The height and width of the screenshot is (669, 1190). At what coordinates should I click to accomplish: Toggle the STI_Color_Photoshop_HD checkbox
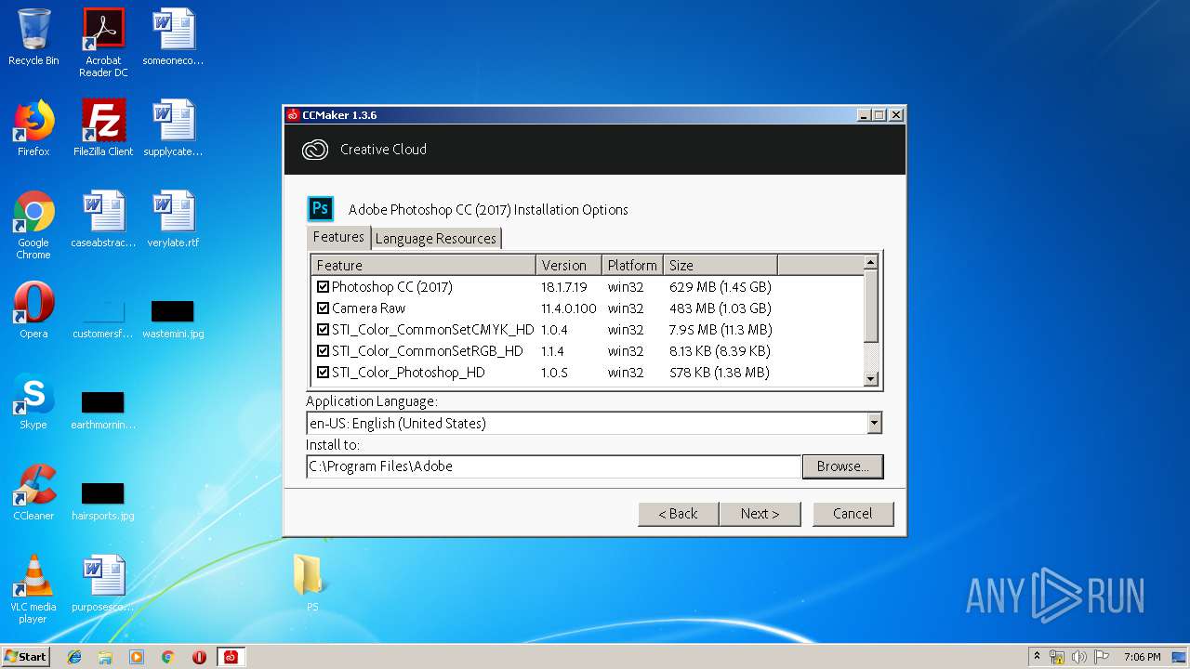[323, 373]
